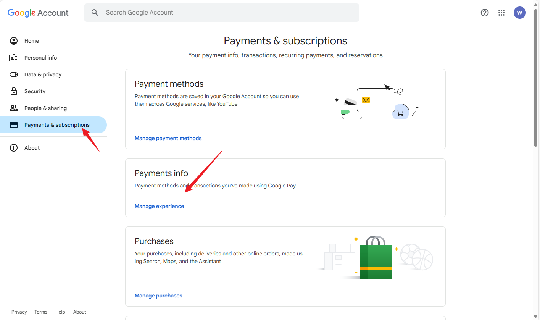Click the Security padlock icon
540x320 pixels.
click(x=14, y=91)
